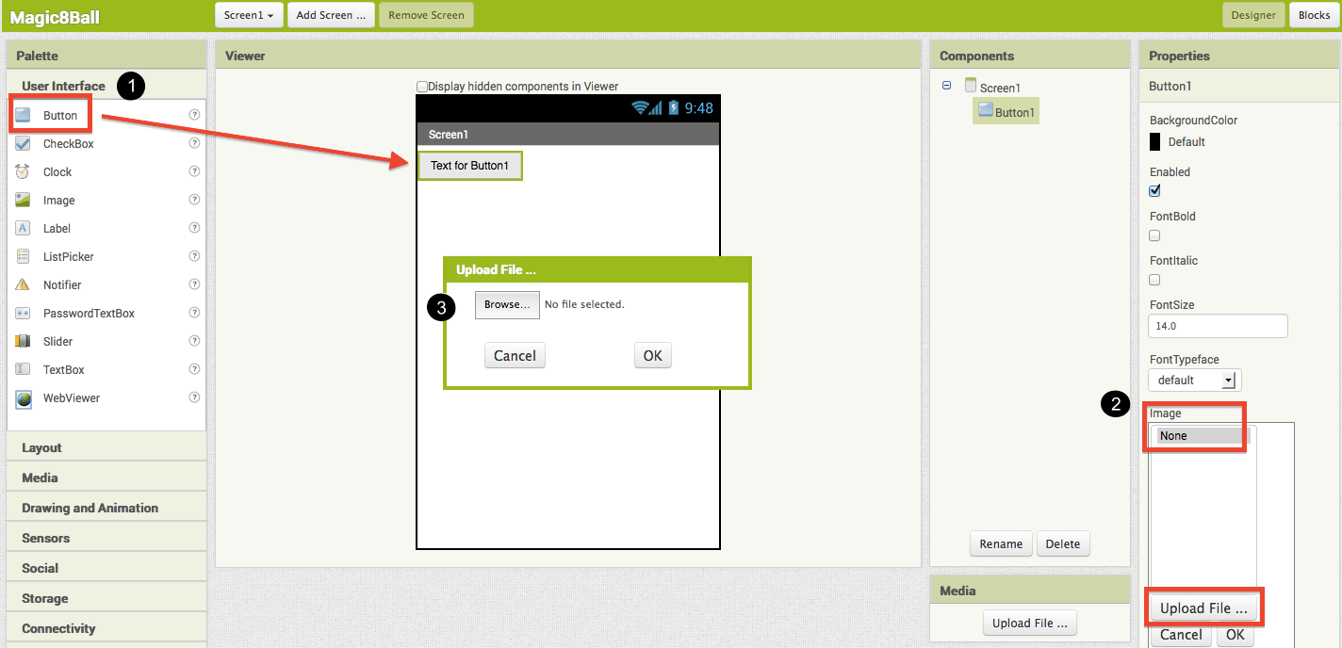This screenshot has width=1342, height=648.
Task: Open help for PasswordTextBox component
Action: pos(194,313)
